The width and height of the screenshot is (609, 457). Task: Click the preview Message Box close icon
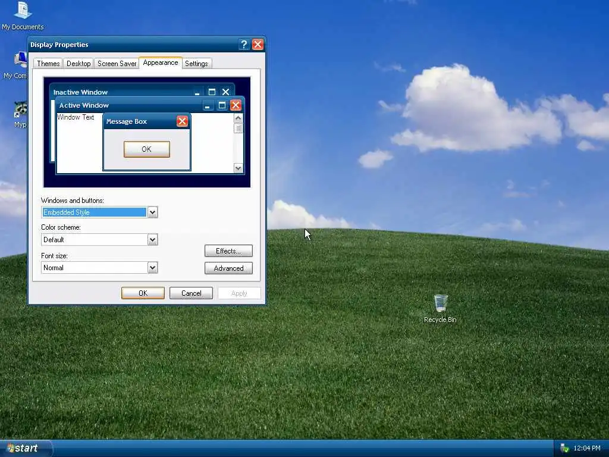point(182,121)
